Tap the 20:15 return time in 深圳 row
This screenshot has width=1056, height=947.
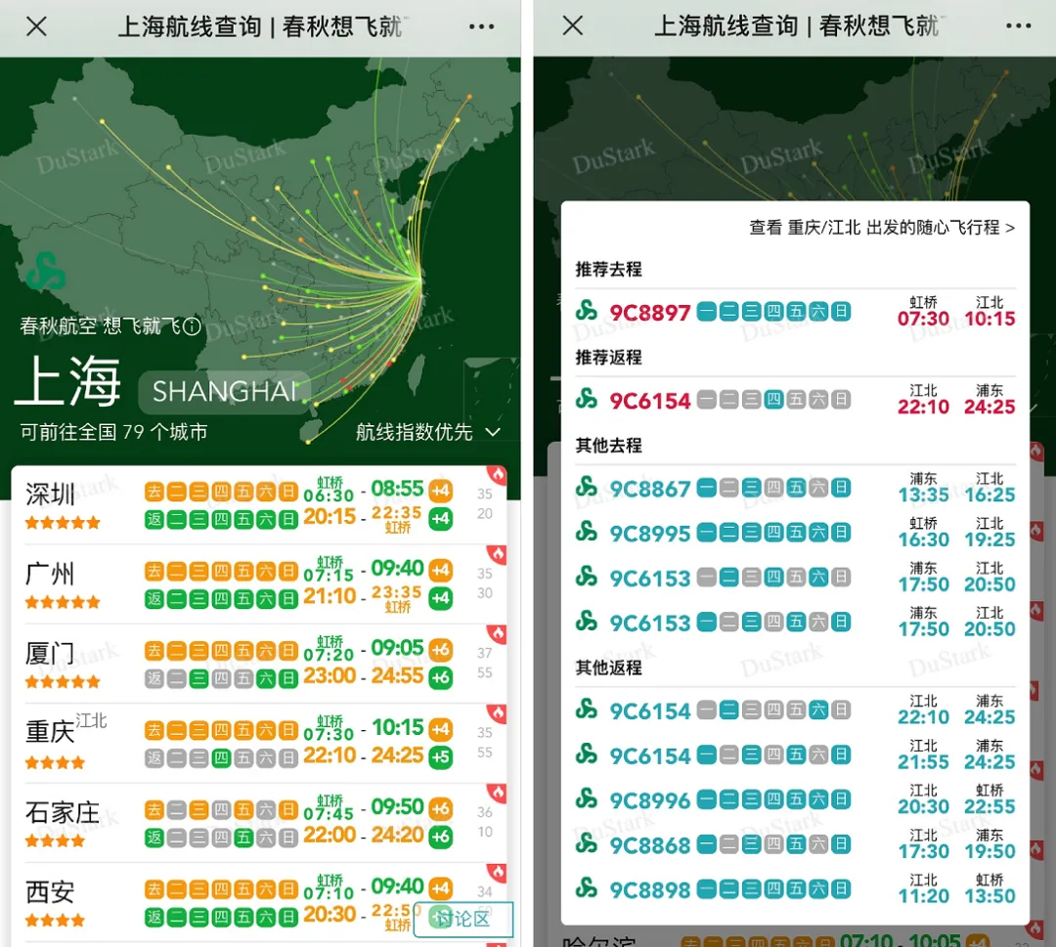pyautogui.click(x=330, y=517)
